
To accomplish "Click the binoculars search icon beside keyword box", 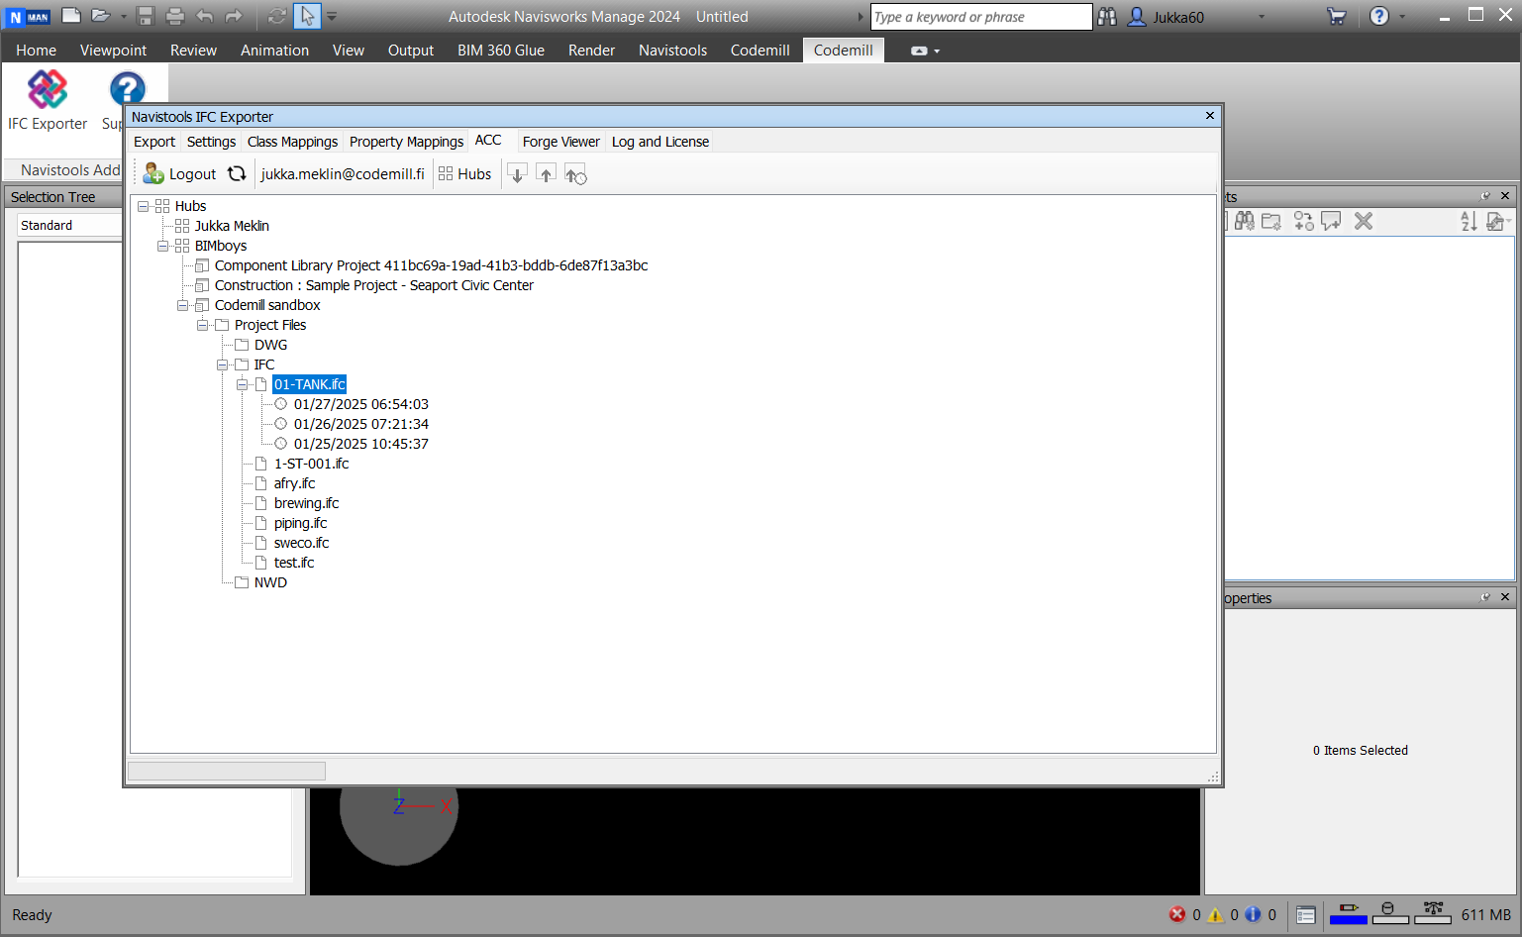I will click(x=1107, y=17).
